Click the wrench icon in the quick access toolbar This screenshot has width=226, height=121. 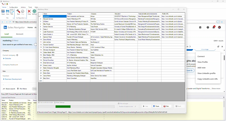coord(3,4)
